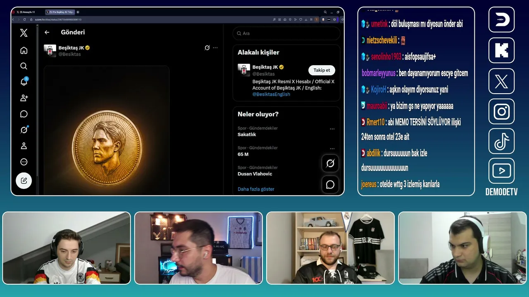Image resolution: width=529 pixels, height=297 pixels.
Task: Open the floating messages button
Action: [x=330, y=184]
